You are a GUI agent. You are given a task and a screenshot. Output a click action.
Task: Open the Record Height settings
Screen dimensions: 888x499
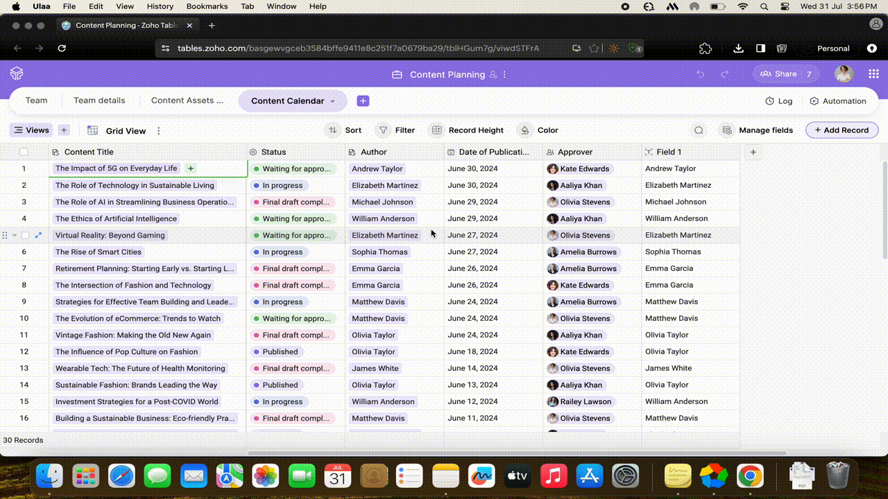(467, 130)
